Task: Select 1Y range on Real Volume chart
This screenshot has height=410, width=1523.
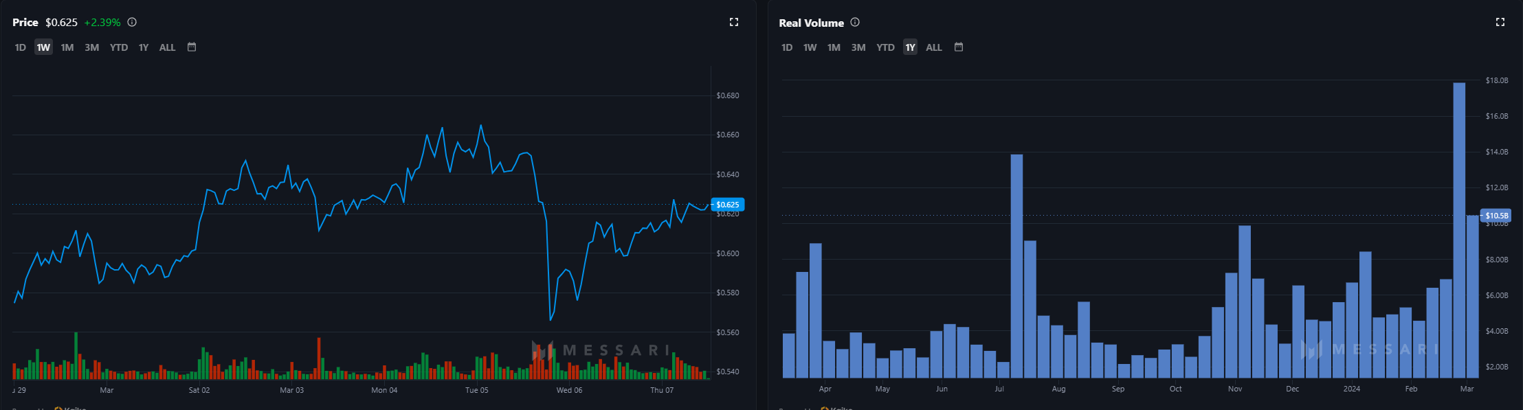Action: (x=910, y=47)
